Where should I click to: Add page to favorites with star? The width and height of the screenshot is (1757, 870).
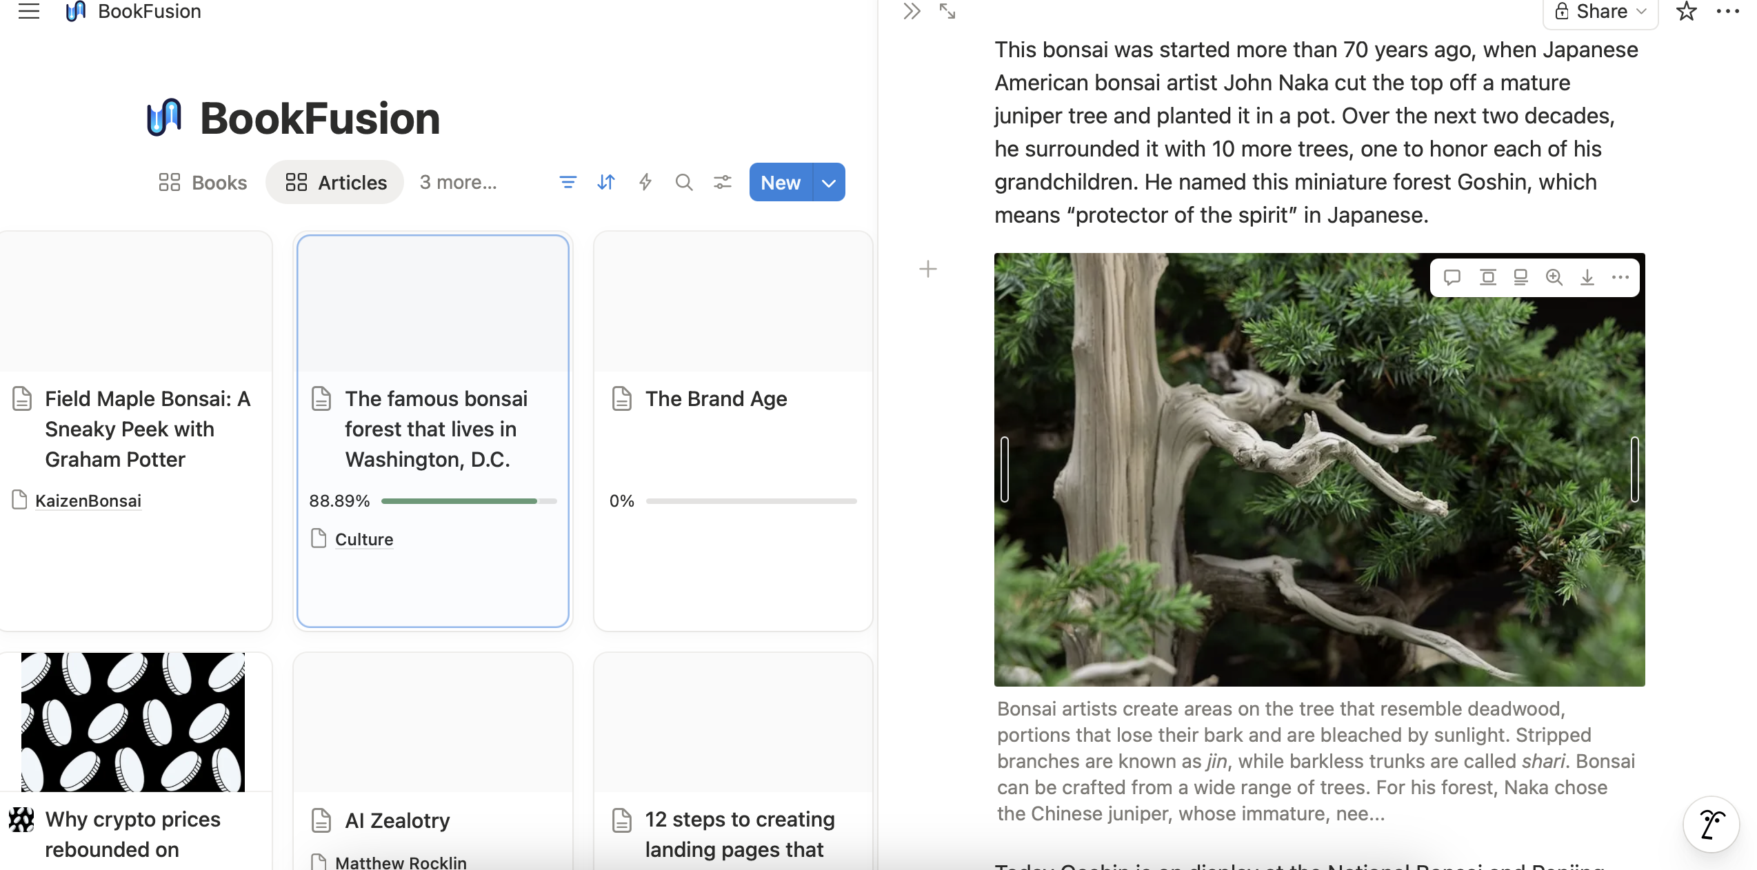click(x=1686, y=11)
